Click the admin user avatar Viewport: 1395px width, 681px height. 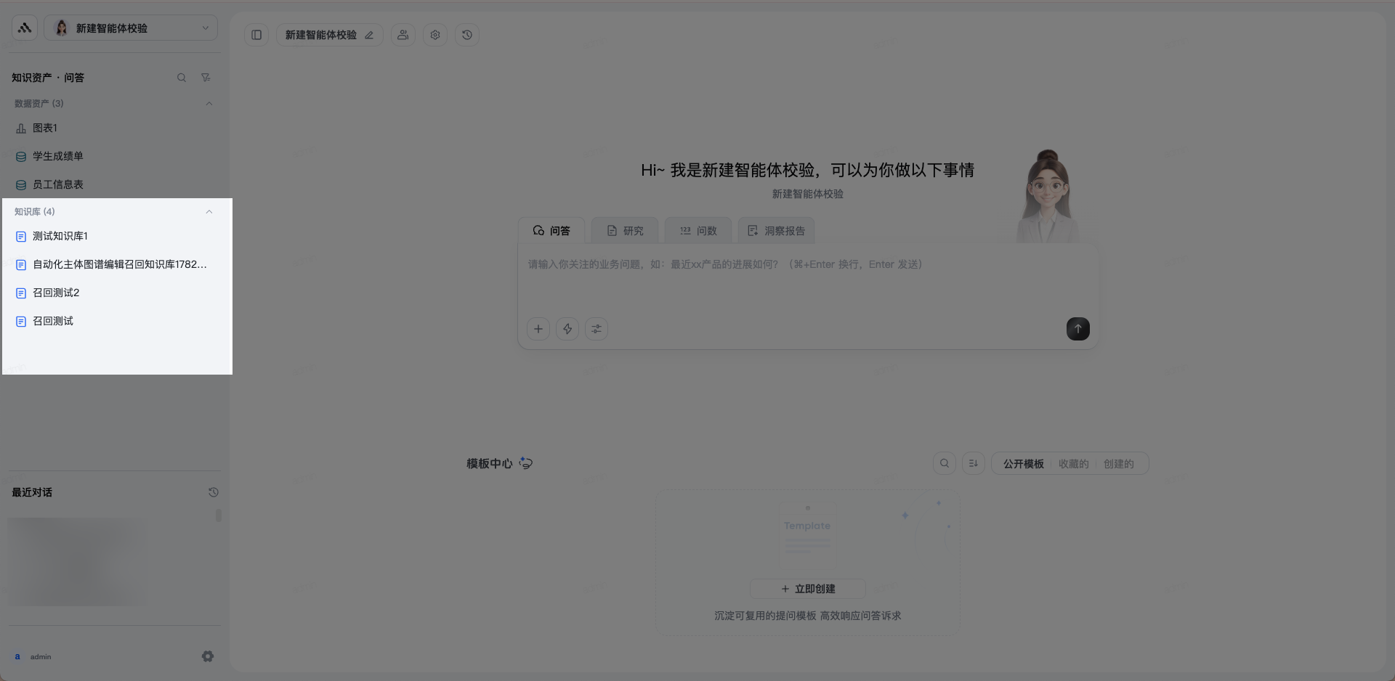(x=17, y=656)
